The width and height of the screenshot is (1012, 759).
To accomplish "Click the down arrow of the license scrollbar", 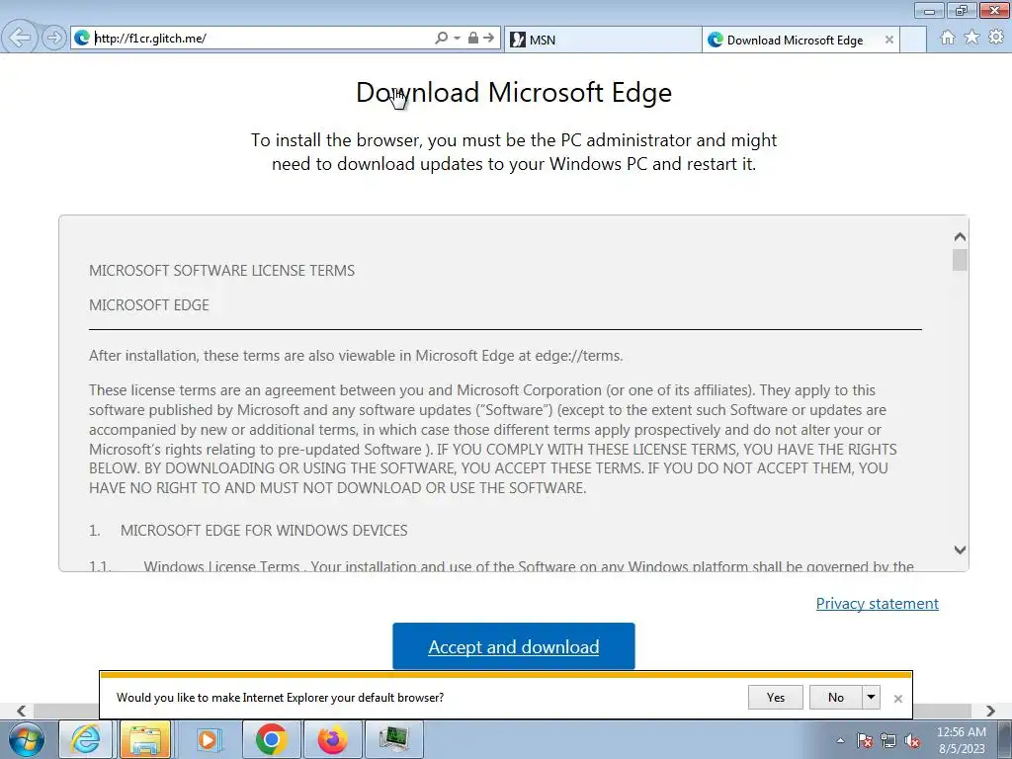I will tap(960, 549).
